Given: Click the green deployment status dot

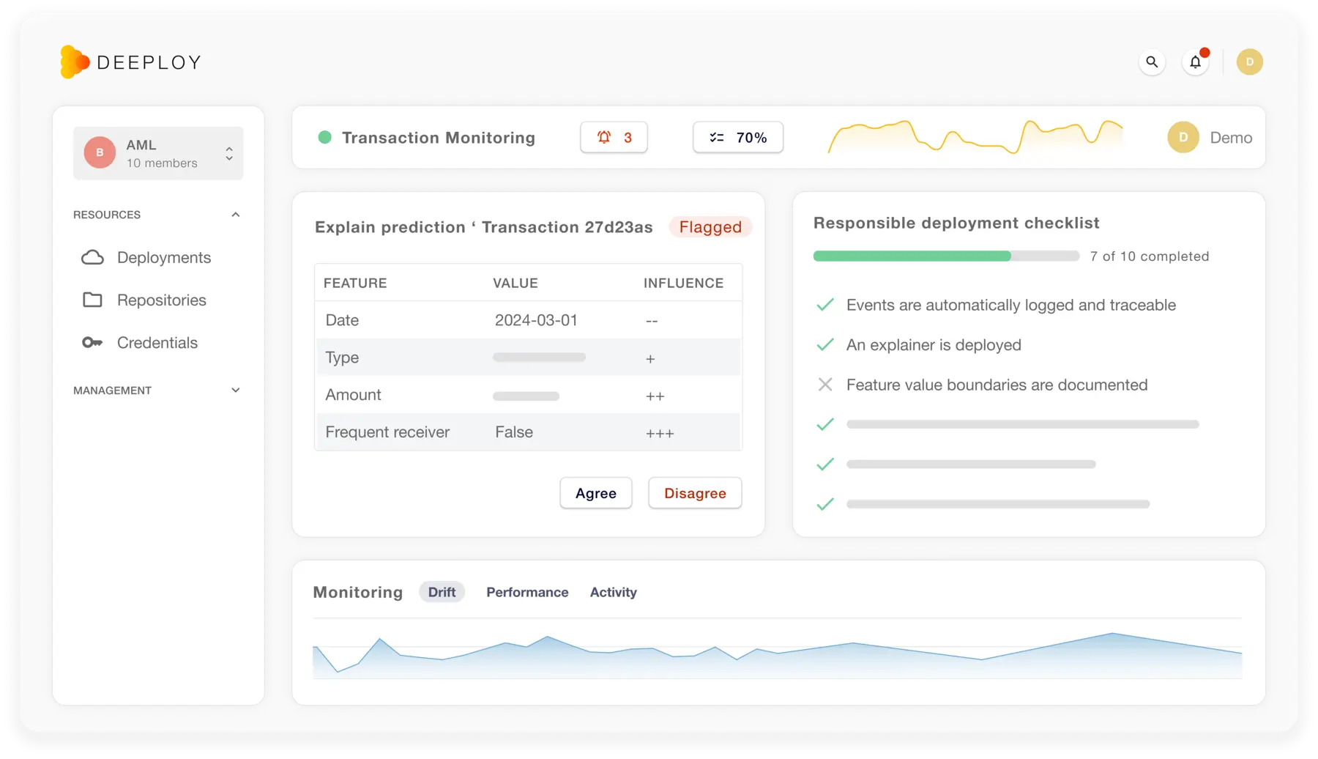Looking at the screenshot, I should 325,137.
